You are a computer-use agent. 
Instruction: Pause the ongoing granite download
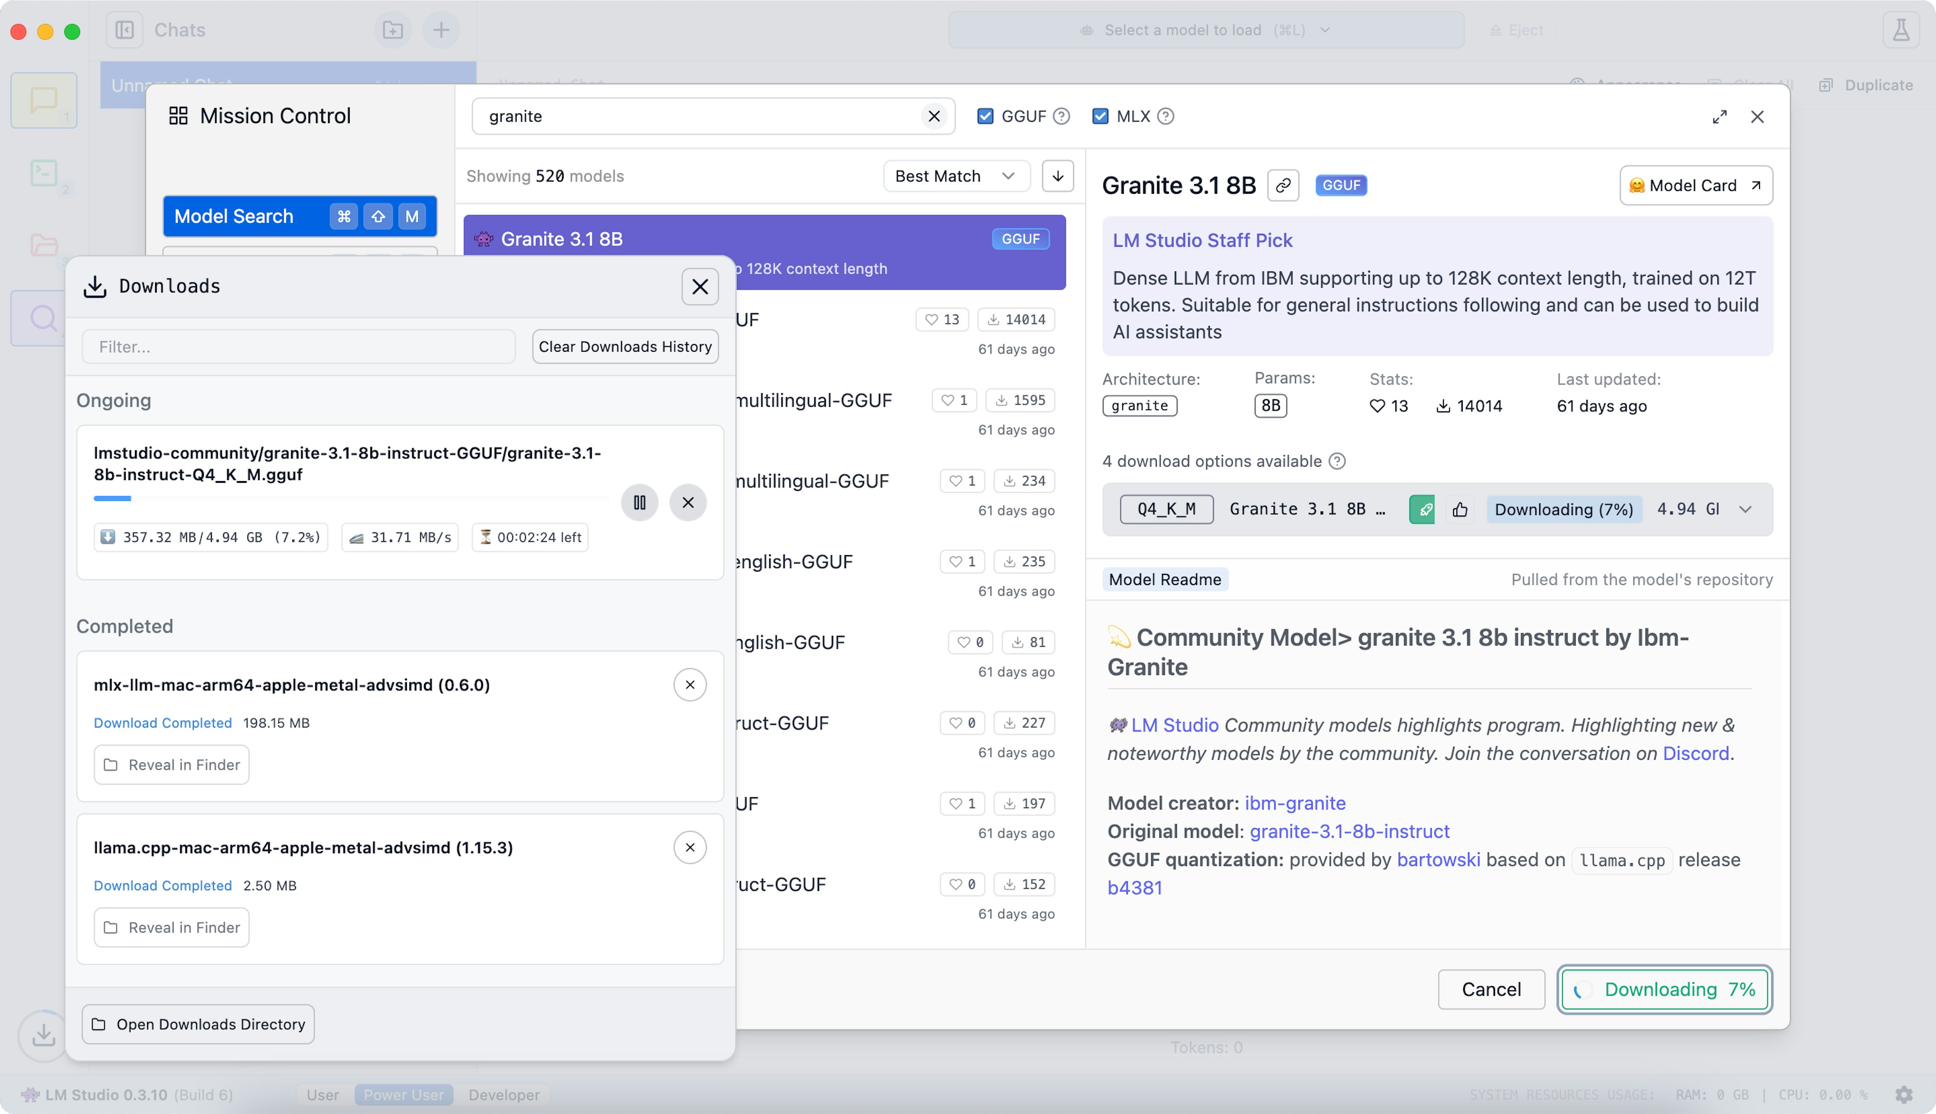tap(639, 503)
